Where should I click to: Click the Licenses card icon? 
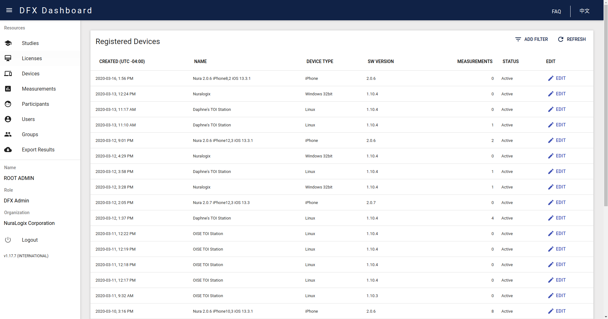click(x=8, y=58)
